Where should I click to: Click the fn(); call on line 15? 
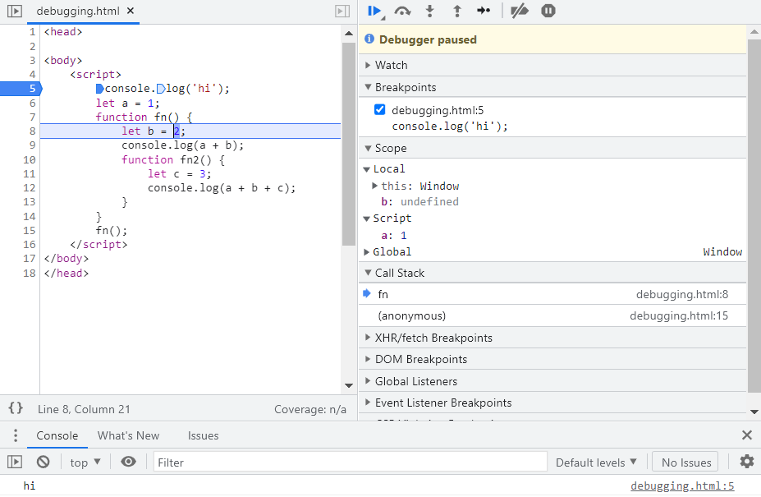(x=111, y=230)
